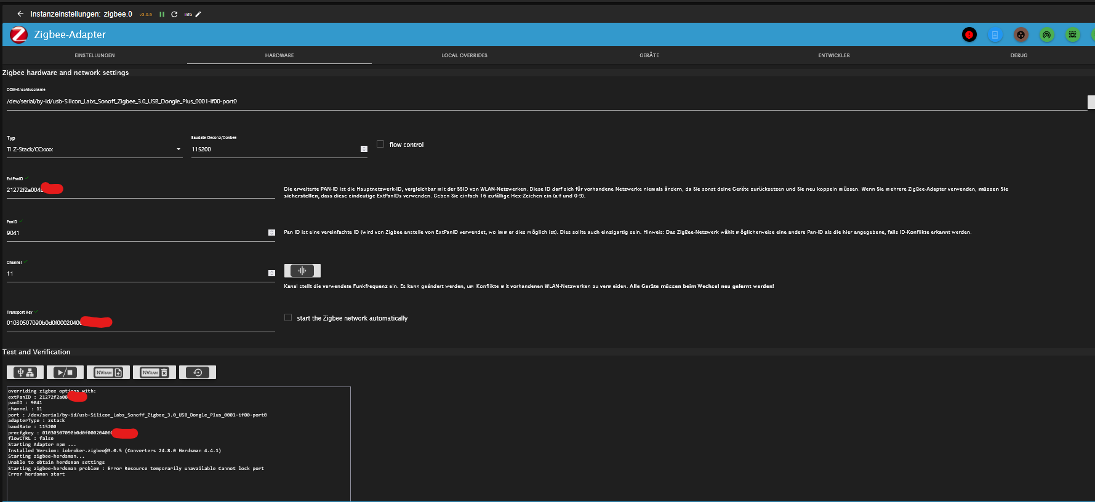Click log line 'Error herdsman start'
This screenshot has height=502, width=1095.
(36, 474)
